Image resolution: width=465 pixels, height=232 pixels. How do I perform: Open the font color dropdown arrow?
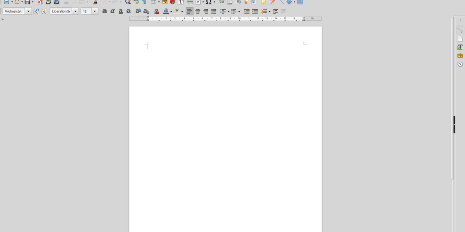(x=171, y=12)
